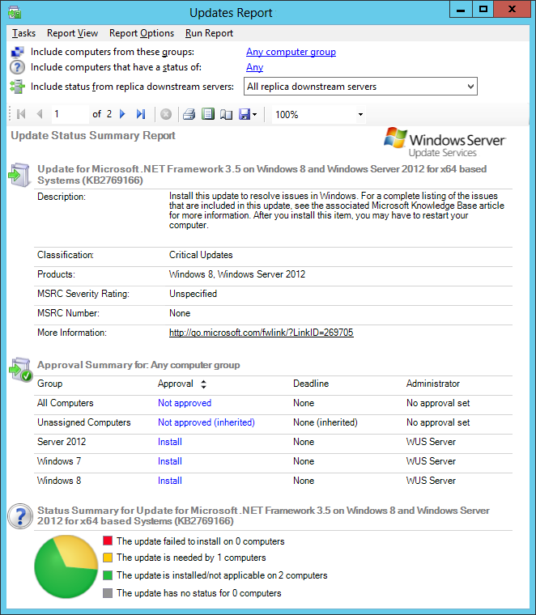This screenshot has height=615, width=536.
Task: Click the All Computers group row
Action: click(x=273, y=403)
